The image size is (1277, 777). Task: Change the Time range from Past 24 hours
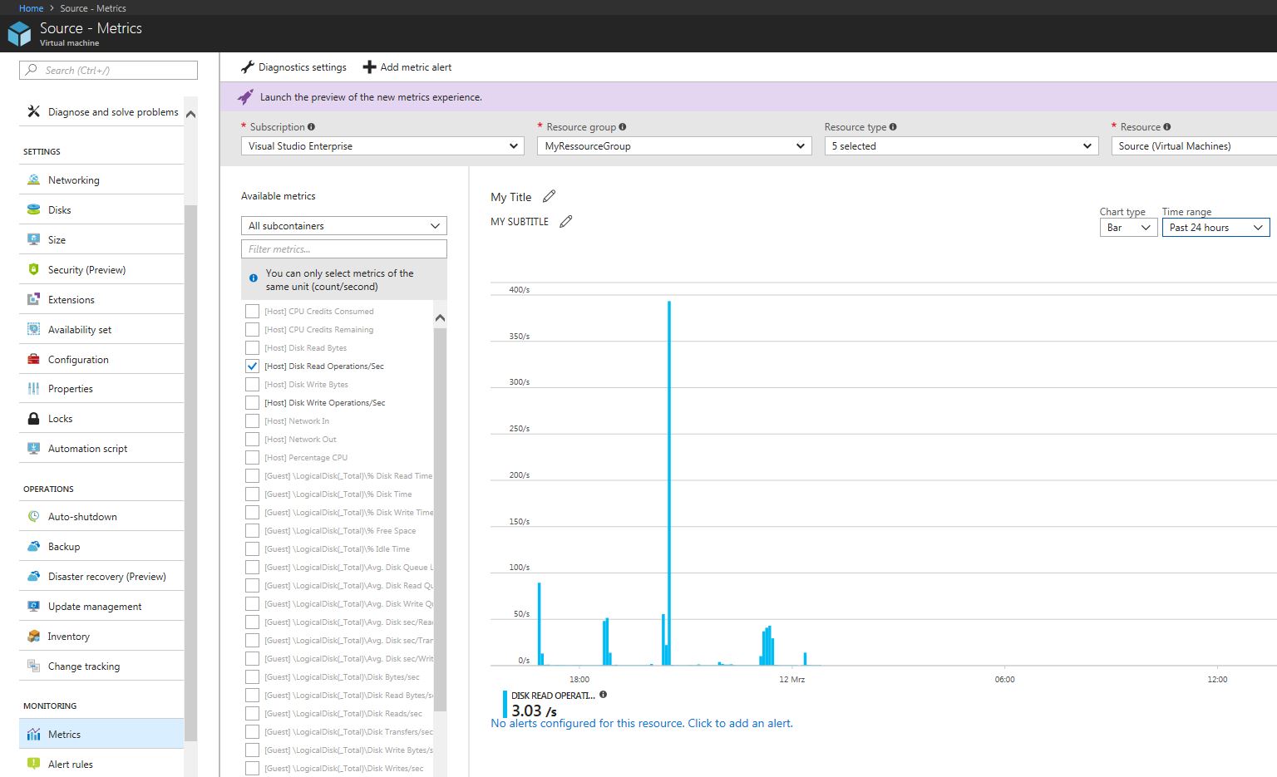pyautogui.click(x=1215, y=227)
